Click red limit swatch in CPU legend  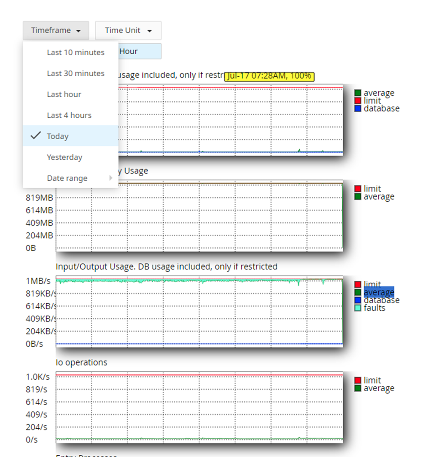(x=358, y=101)
